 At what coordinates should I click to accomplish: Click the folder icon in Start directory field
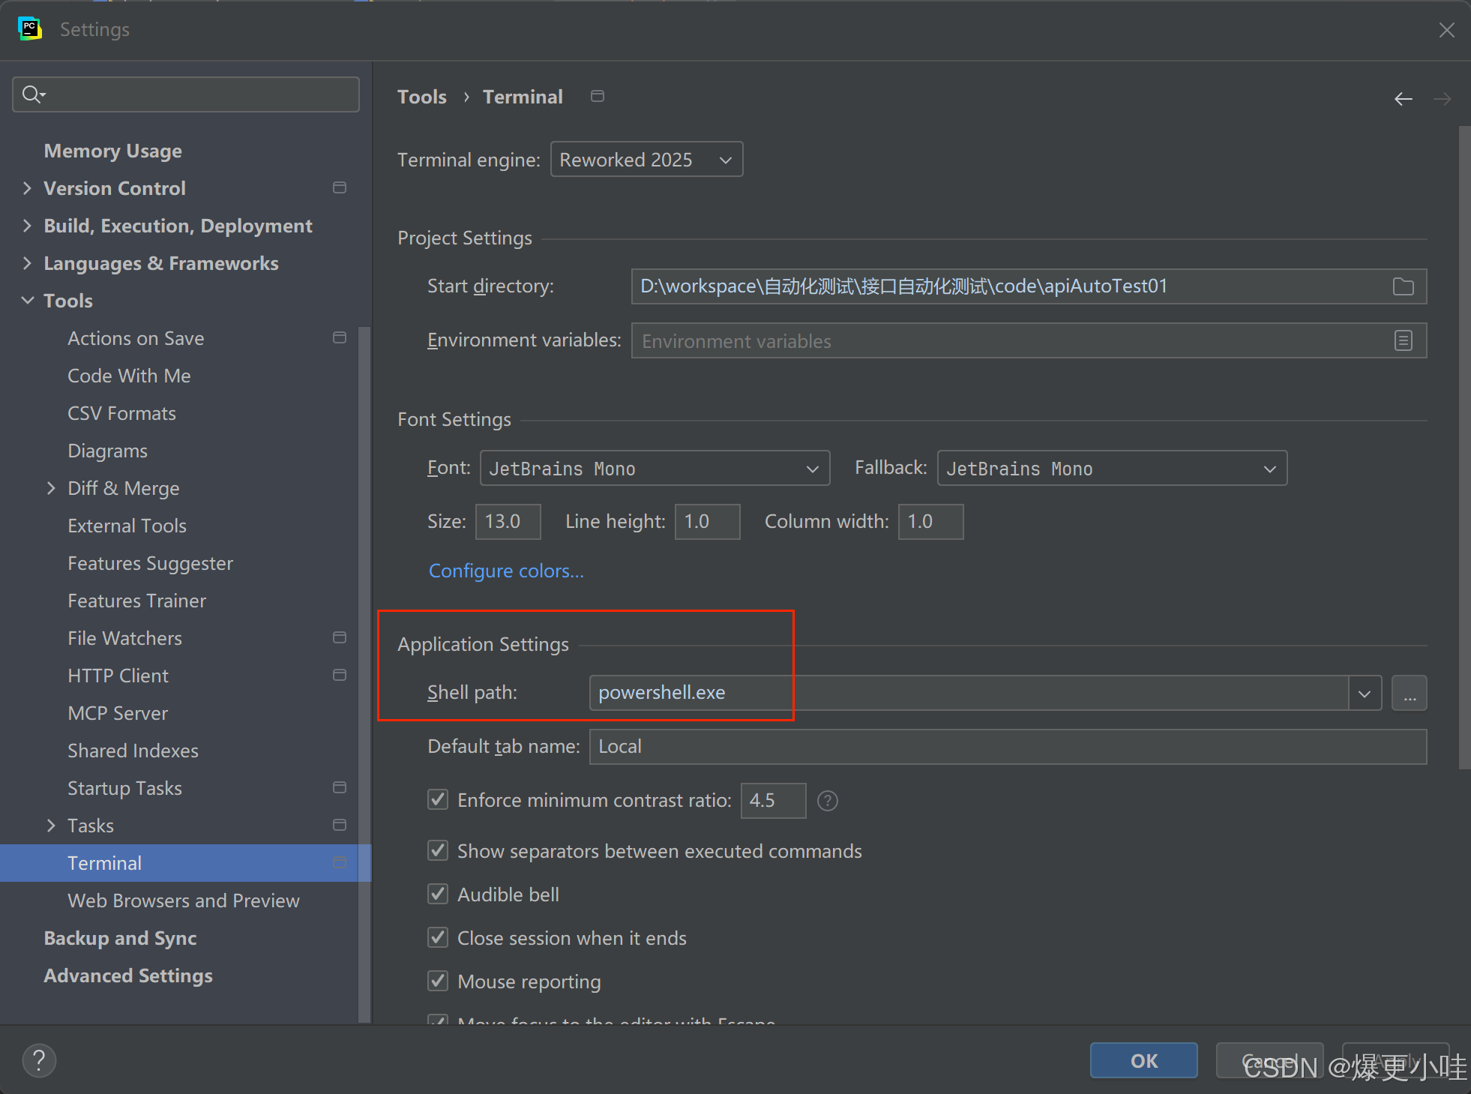(1403, 286)
